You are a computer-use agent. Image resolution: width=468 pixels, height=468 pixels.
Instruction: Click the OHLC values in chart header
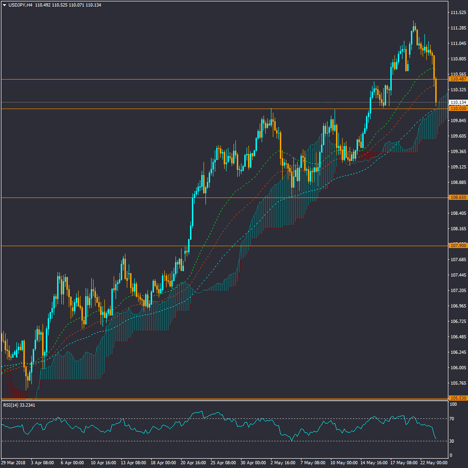point(68,5)
